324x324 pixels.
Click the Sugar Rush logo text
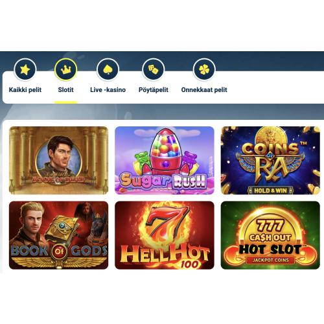coord(163,181)
